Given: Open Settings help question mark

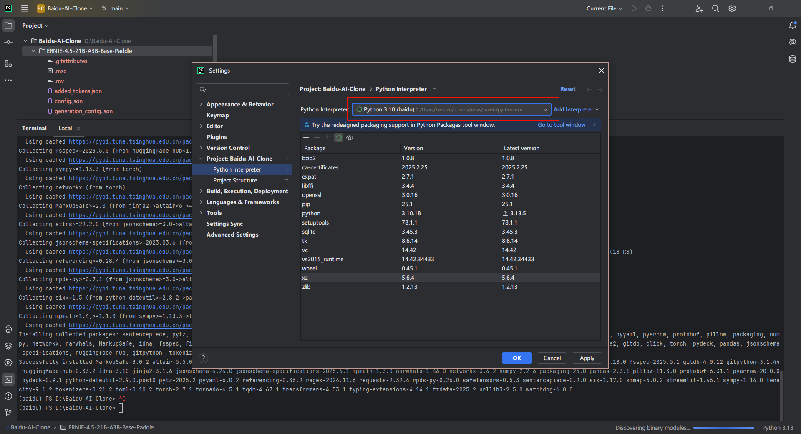Looking at the screenshot, I should tap(203, 358).
